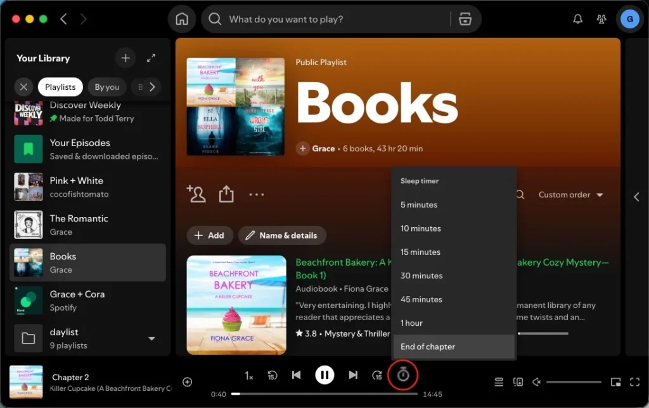
Task: Expand the daylist folder
Action: pyautogui.click(x=152, y=338)
